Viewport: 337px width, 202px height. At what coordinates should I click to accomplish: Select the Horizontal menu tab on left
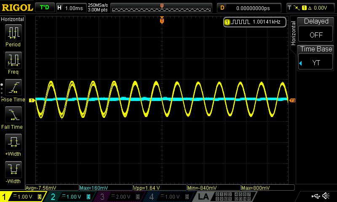click(13, 19)
